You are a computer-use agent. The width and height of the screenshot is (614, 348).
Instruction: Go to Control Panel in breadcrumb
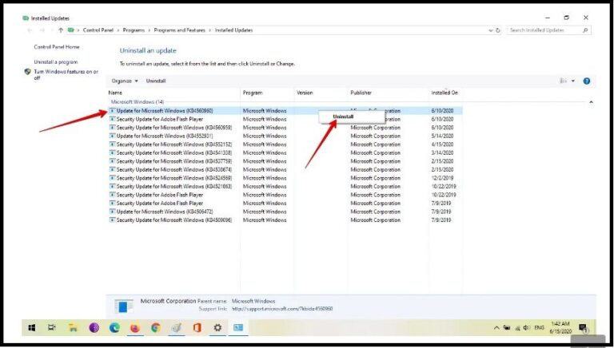click(x=98, y=30)
